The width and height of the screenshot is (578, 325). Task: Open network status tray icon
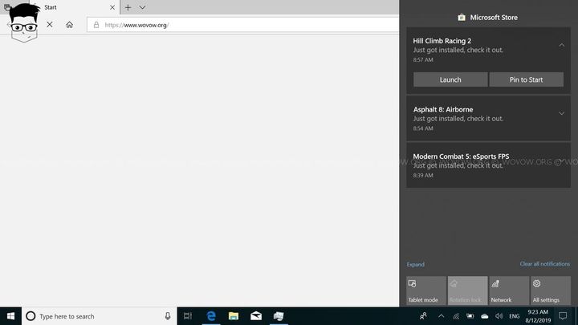click(456, 316)
